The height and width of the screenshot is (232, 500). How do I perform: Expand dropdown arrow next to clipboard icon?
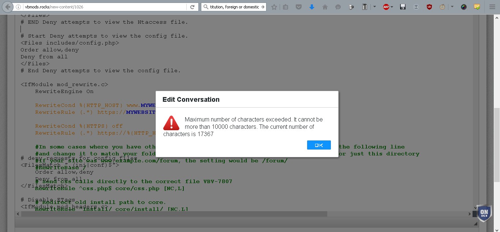coord(374,7)
